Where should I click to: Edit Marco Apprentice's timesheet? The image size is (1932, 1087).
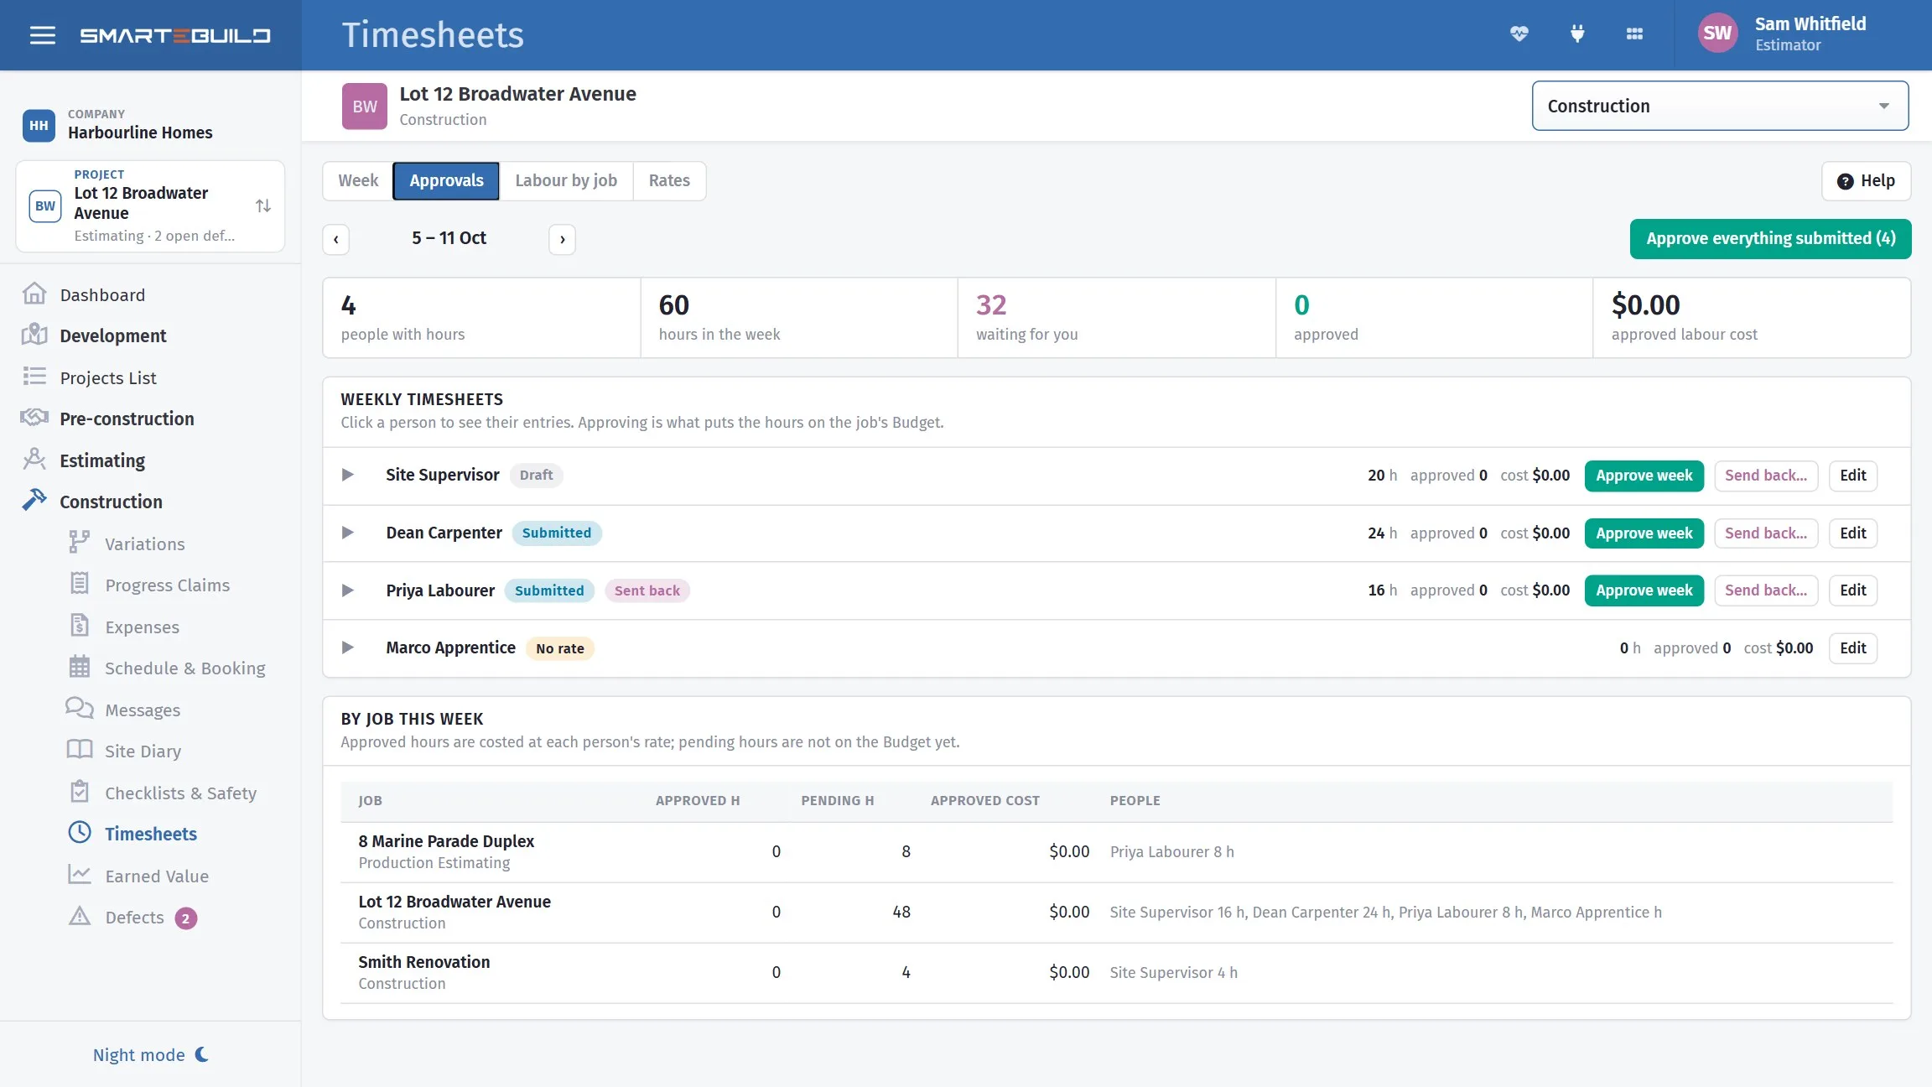(x=1852, y=648)
